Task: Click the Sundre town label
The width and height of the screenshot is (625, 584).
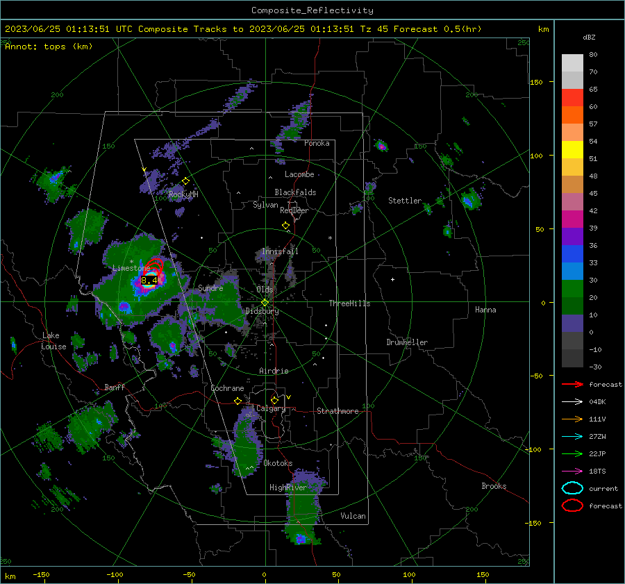Action: coord(210,288)
